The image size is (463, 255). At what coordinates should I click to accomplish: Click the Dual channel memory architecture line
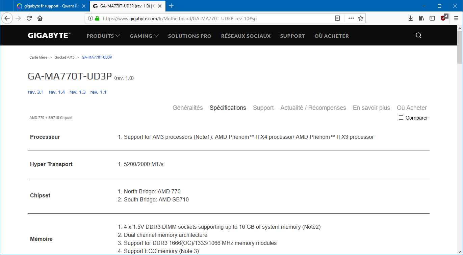tap(165, 235)
